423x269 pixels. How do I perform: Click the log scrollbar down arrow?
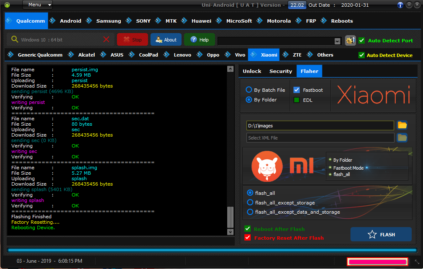[231, 232]
